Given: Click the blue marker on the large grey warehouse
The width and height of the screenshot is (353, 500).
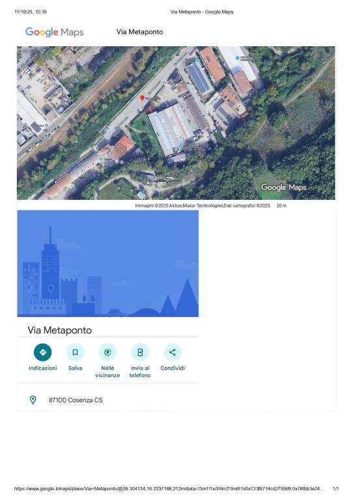Looking at the screenshot, I should [x=181, y=146].
